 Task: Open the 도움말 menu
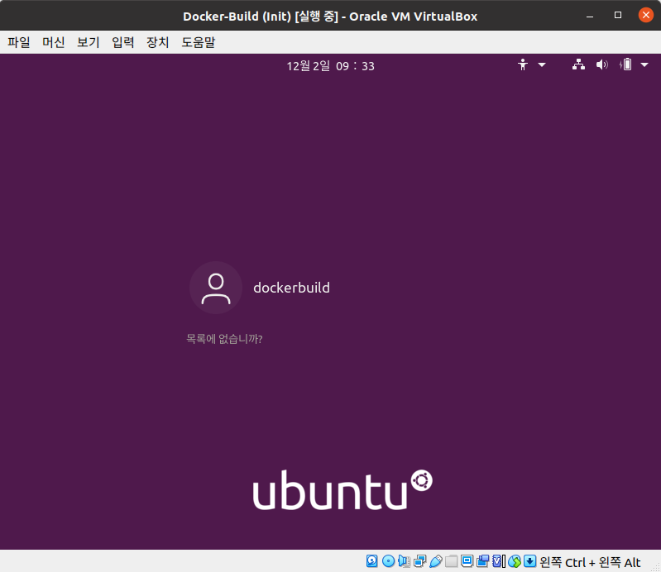click(x=198, y=42)
